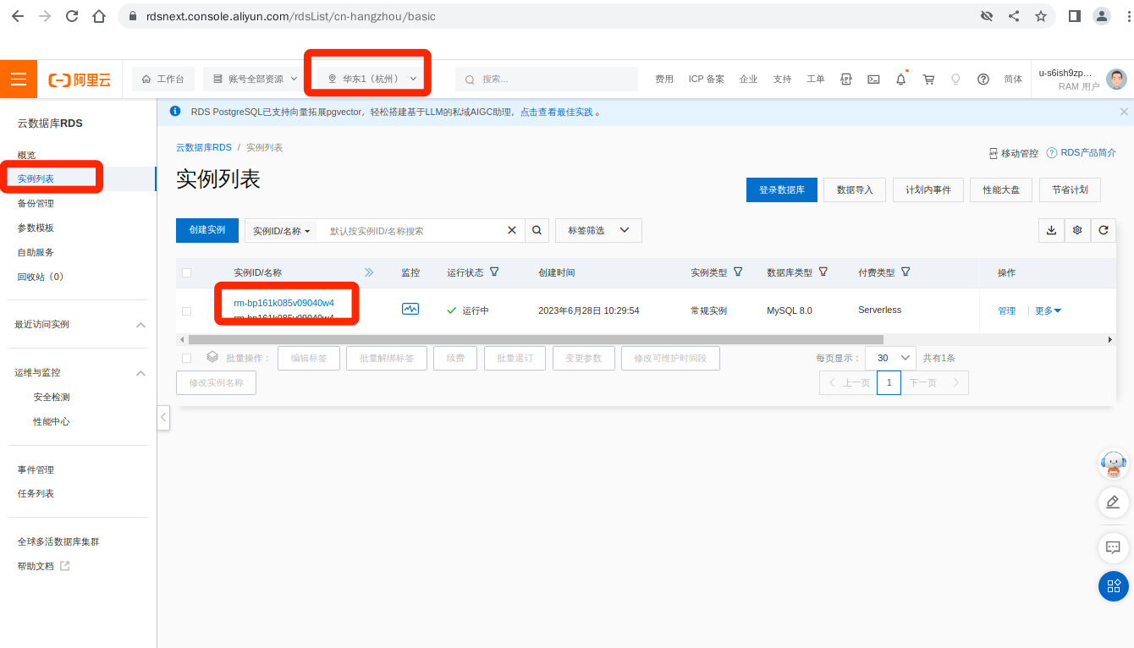Open 参数模板 in the sidebar
1134x648 pixels.
pyautogui.click(x=36, y=228)
